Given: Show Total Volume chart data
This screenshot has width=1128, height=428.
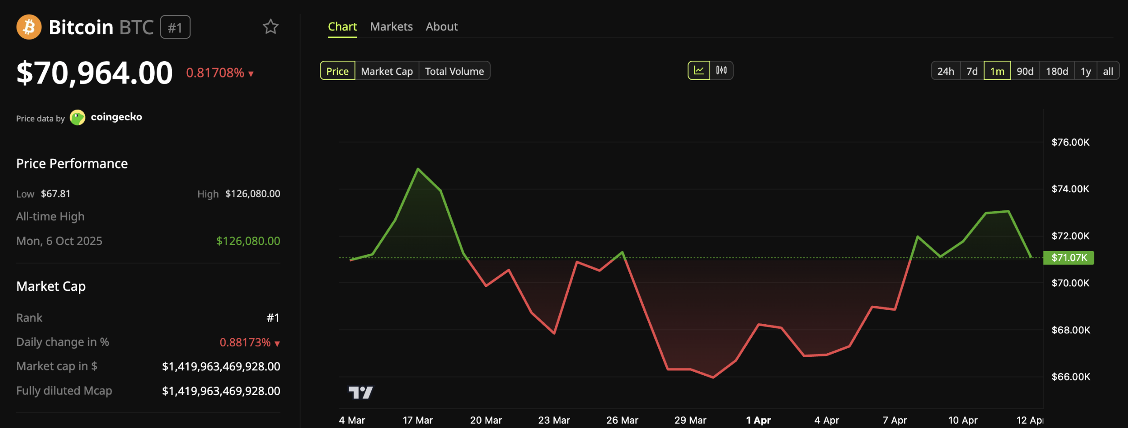Looking at the screenshot, I should [454, 71].
